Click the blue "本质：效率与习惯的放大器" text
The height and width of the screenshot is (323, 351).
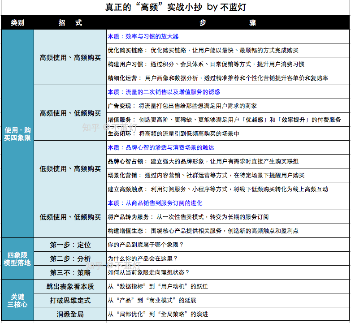click(143, 36)
